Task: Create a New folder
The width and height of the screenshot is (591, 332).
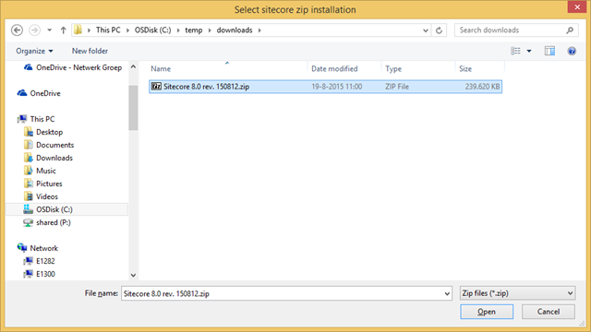Action: (x=90, y=51)
